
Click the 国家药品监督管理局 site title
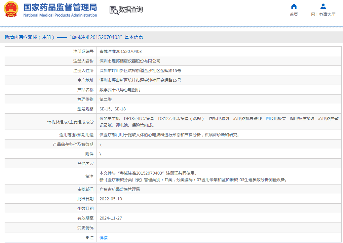pyautogui.click(x=60, y=7)
